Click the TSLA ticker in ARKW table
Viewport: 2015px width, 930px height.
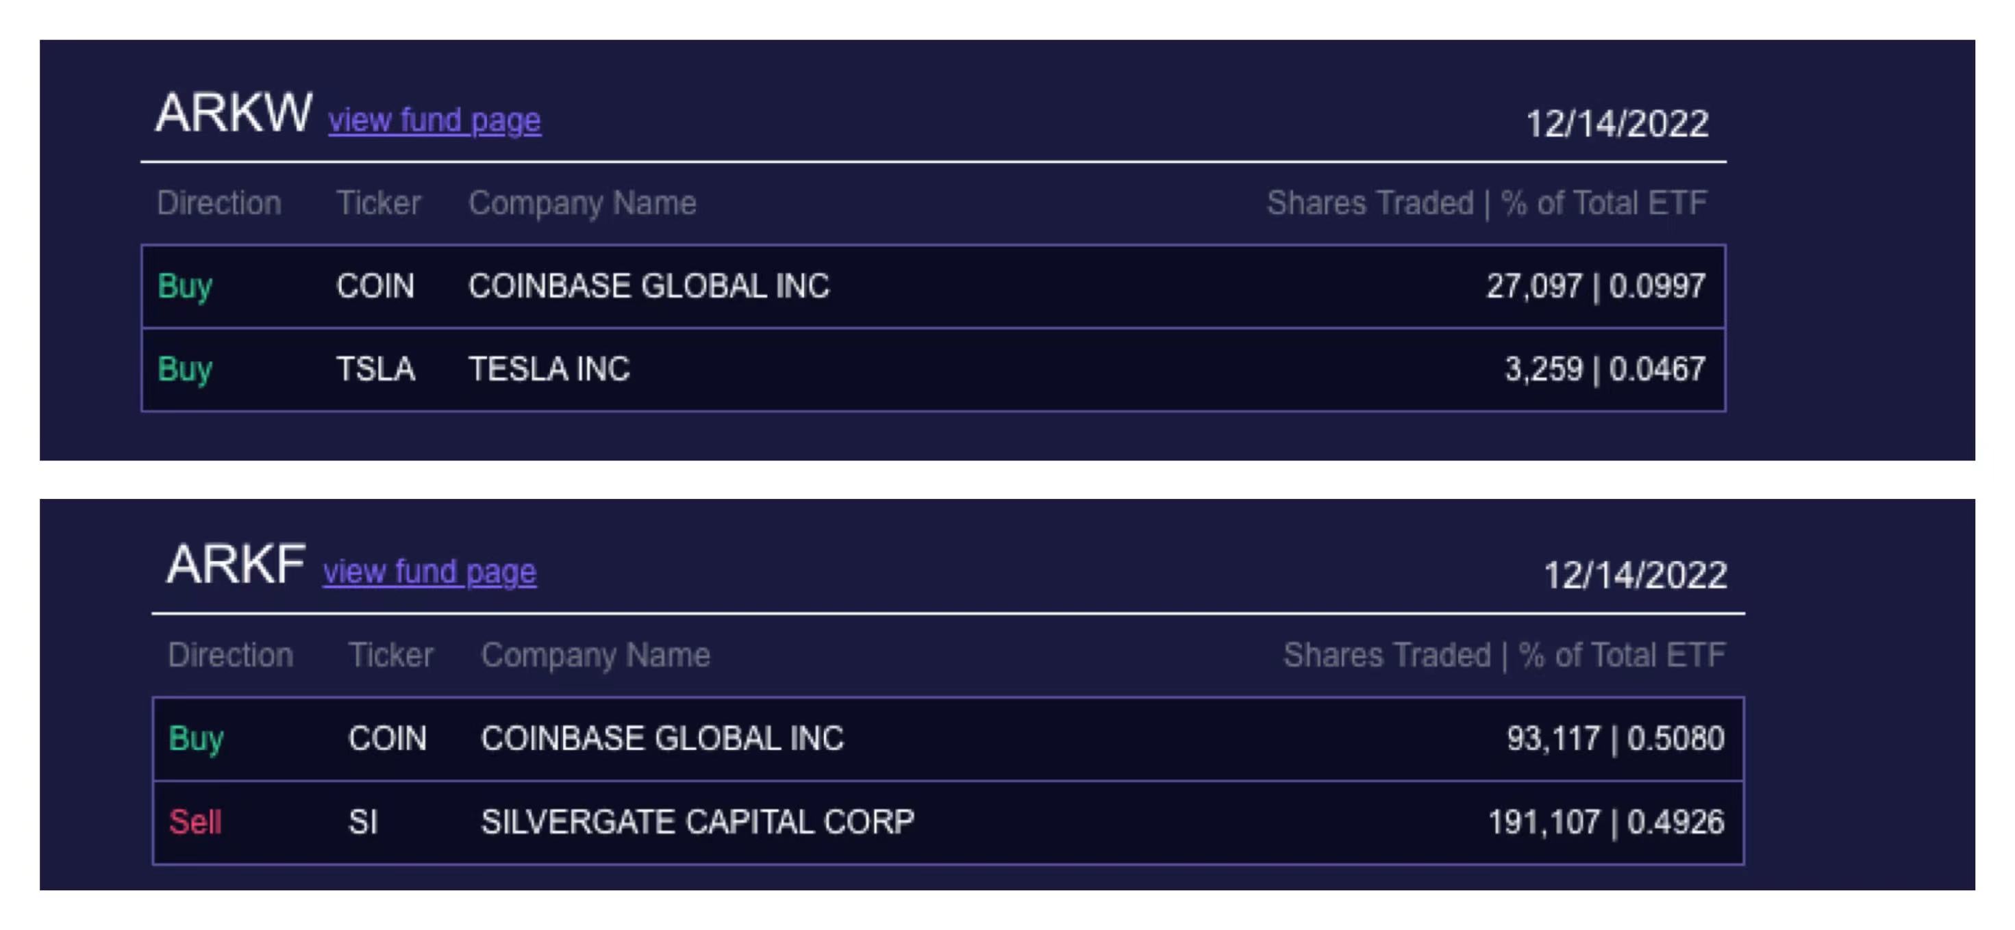coord(376,369)
